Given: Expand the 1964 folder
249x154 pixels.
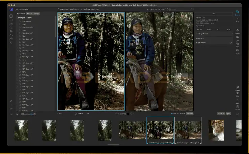Looking at the screenshot, I should [x=17, y=24].
